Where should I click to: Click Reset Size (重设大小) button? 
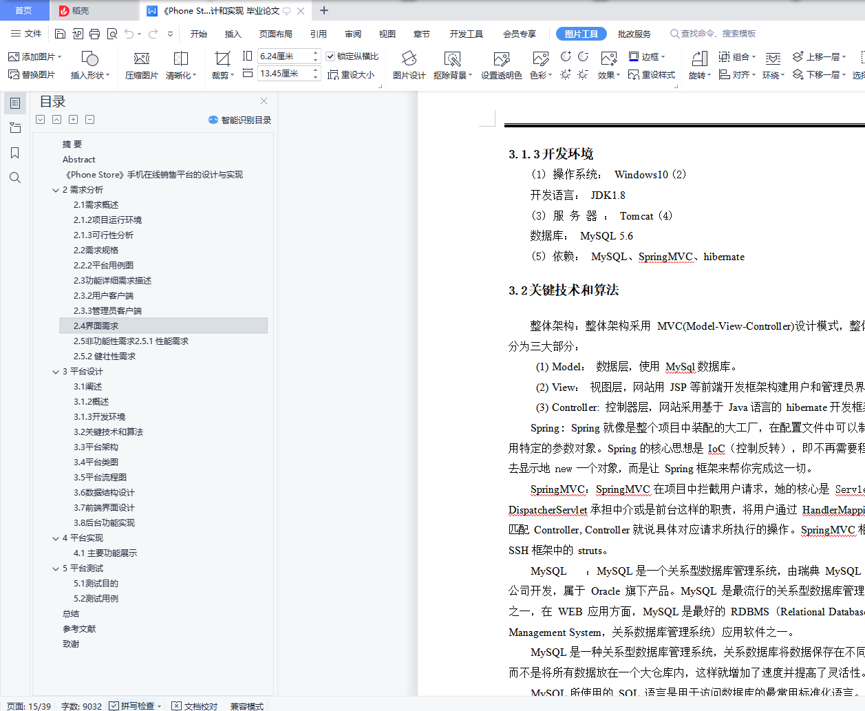pos(352,74)
